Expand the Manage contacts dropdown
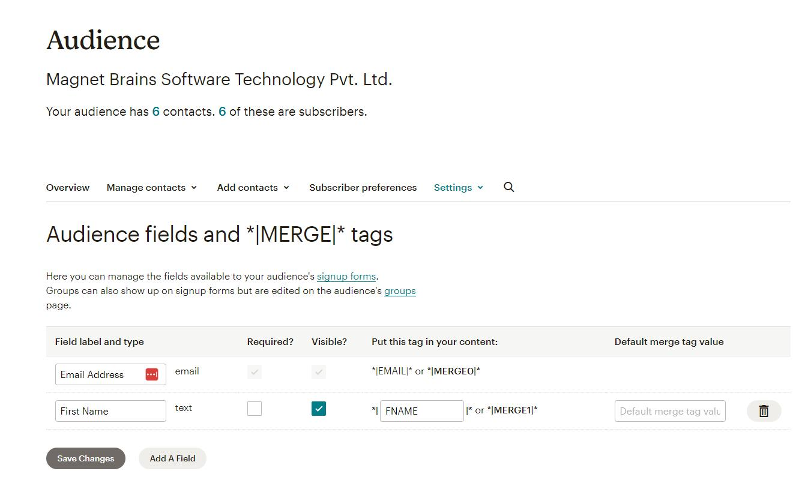This screenshot has width=808, height=483. click(152, 188)
